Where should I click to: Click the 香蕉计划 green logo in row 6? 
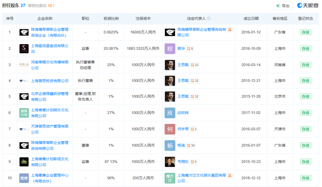pos(24,113)
